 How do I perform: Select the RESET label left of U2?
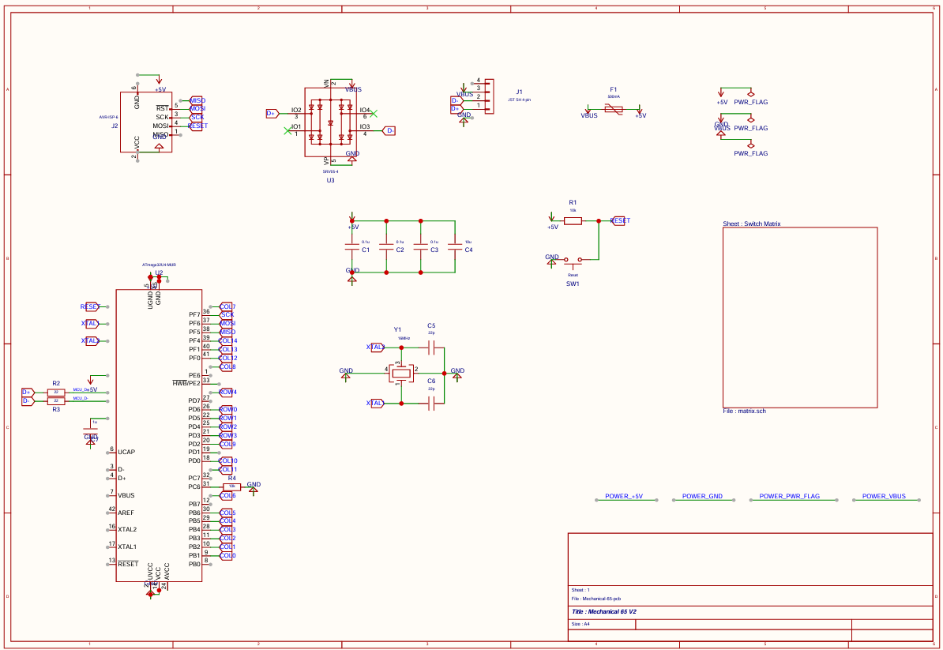click(x=90, y=306)
